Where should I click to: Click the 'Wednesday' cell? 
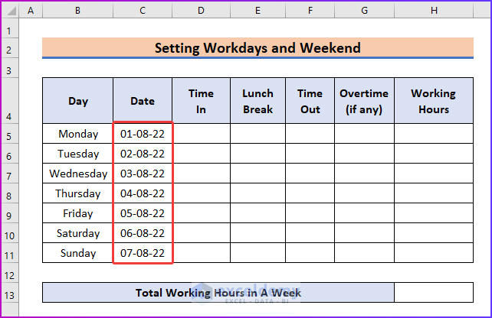click(x=78, y=174)
